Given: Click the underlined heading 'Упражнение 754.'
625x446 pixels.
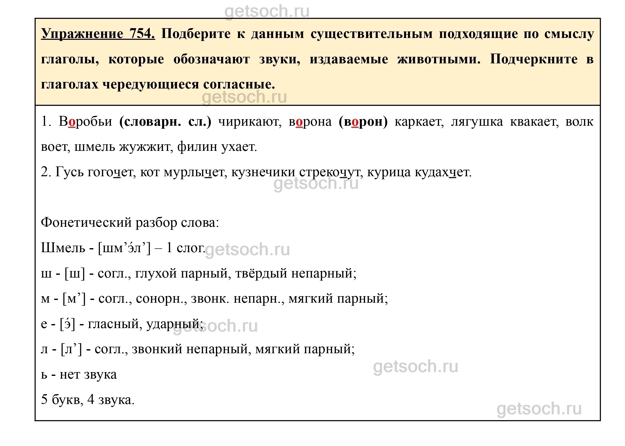Looking at the screenshot, I should click(98, 34).
